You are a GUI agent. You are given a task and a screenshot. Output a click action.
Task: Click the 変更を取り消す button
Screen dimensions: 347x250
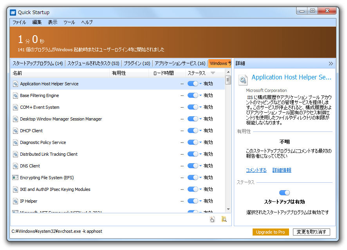311,232
